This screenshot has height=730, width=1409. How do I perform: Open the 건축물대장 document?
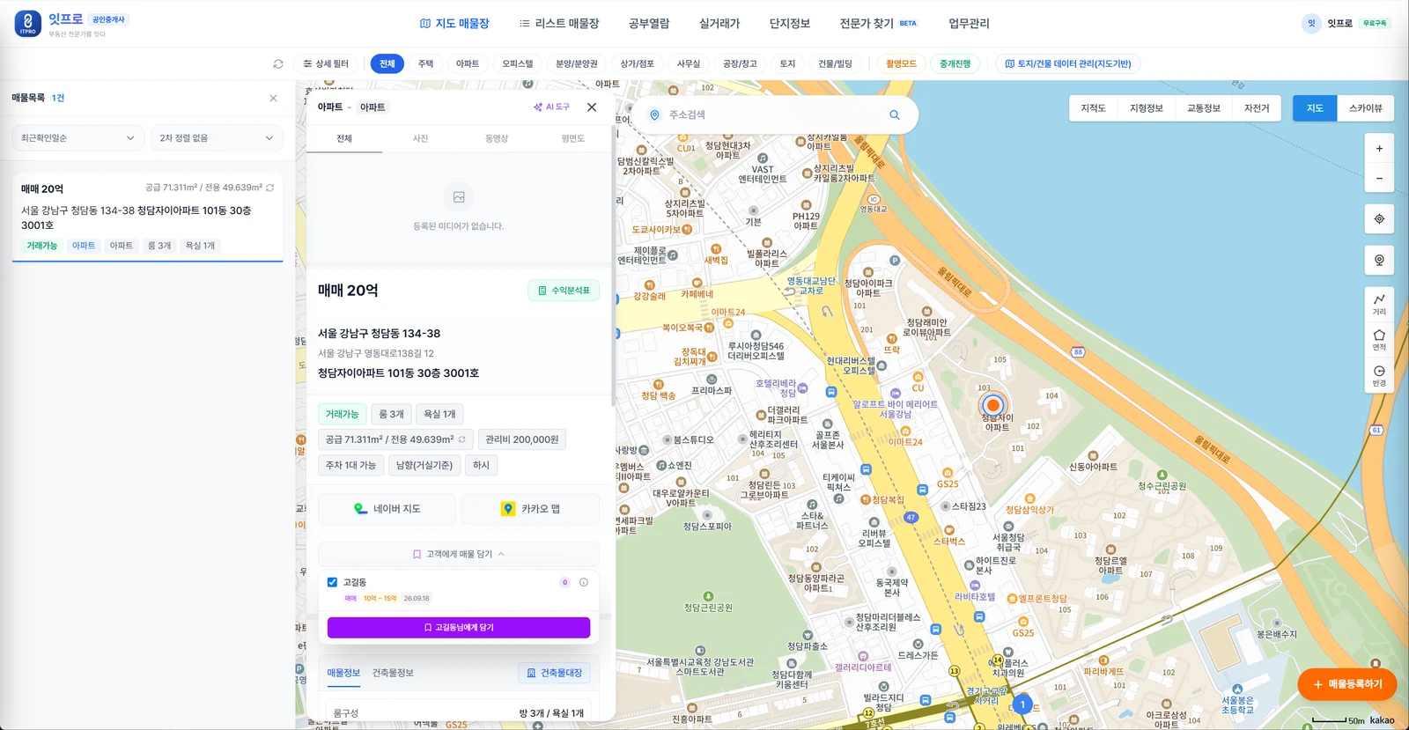coord(555,673)
